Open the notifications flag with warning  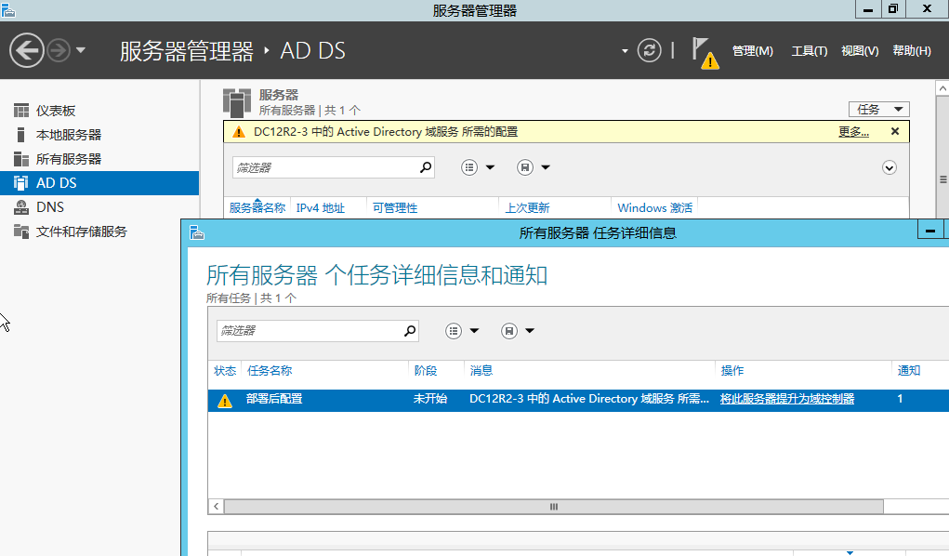(705, 53)
